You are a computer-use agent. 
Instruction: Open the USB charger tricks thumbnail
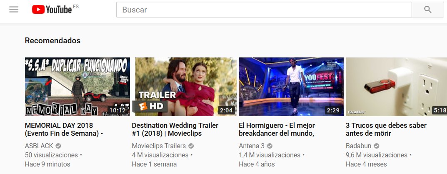396,87
